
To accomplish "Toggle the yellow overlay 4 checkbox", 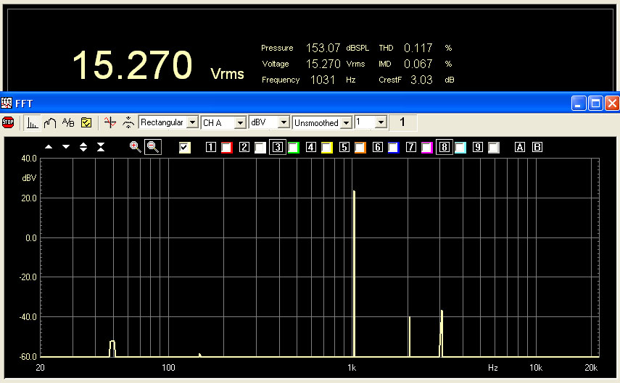I will point(326,148).
